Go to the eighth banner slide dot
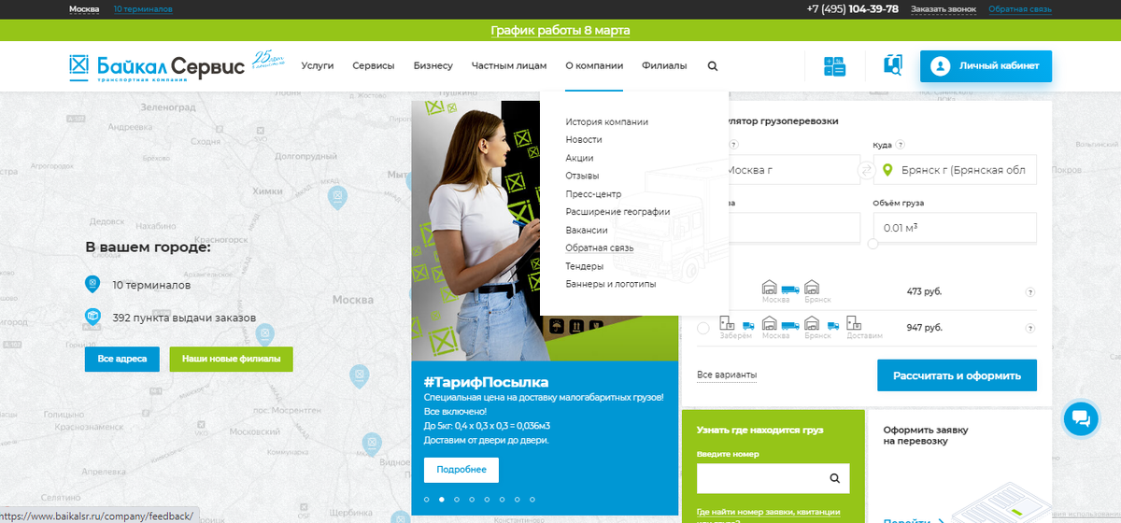 point(532,500)
